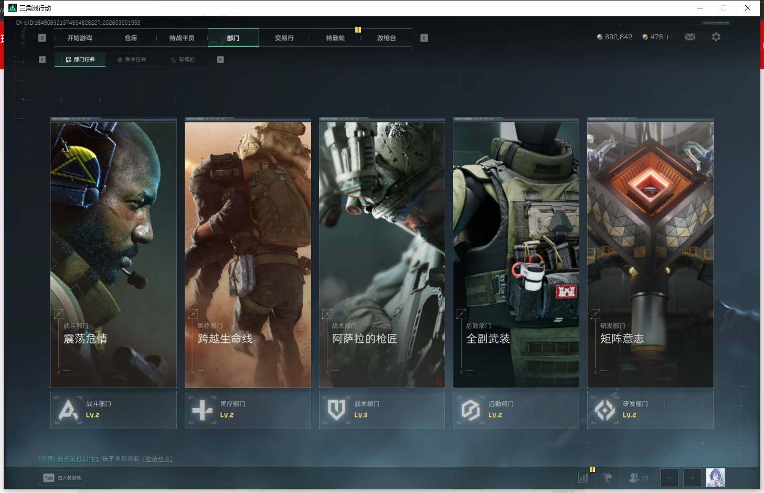The height and width of the screenshot is (493, 764).
Task: Open the bar chart statistics icon
Action: [x=583, y=478]
